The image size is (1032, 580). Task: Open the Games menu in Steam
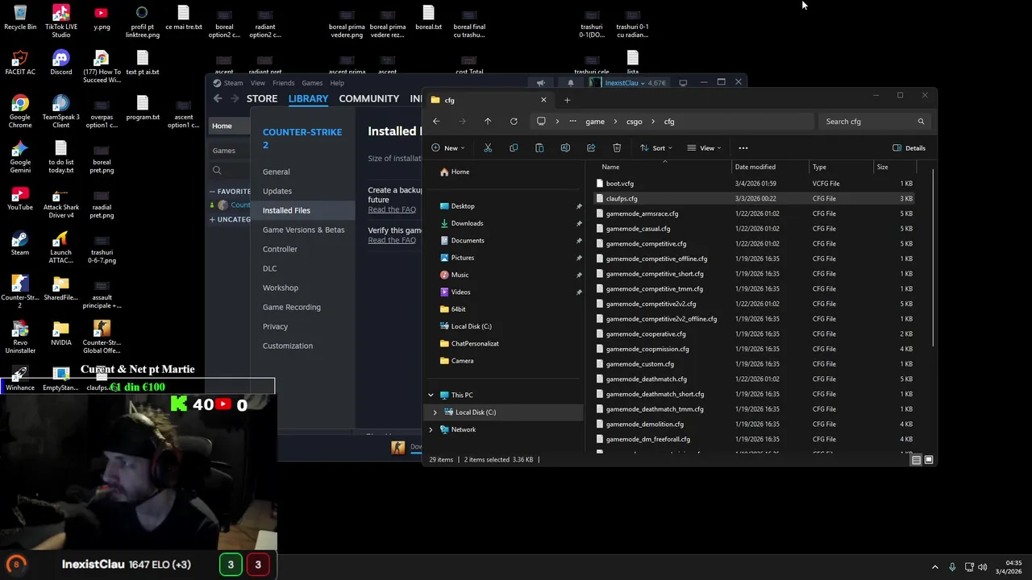(312, 83)
